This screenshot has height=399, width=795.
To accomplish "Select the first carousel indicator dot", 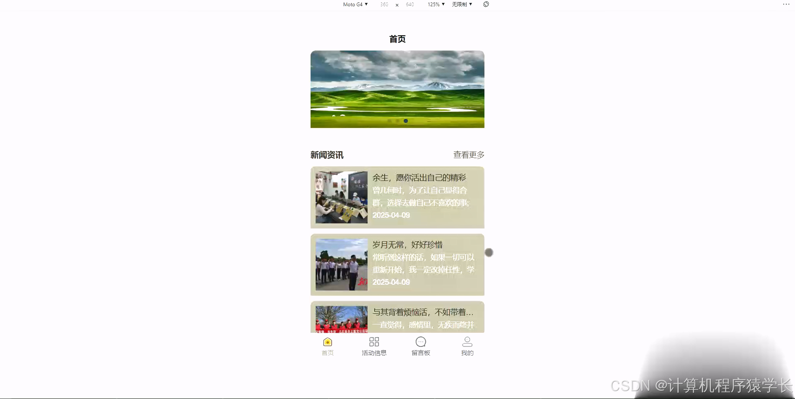I will pos(389,121).
